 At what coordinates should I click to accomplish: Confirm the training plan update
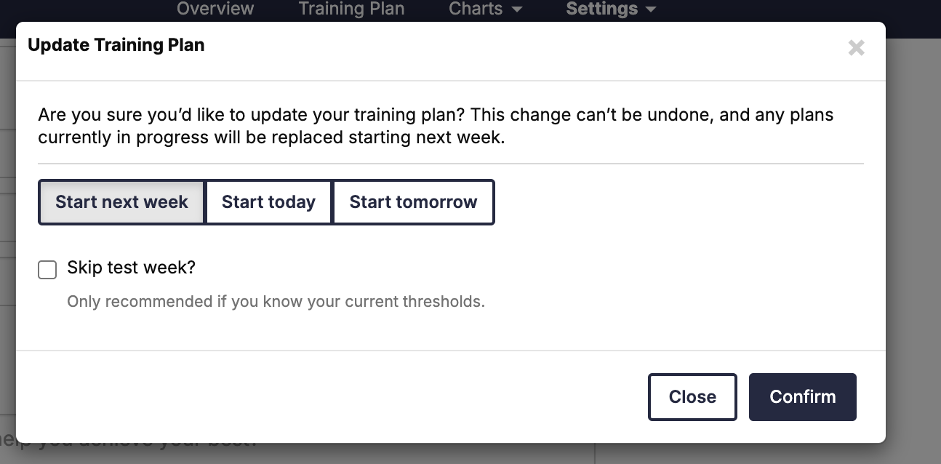tap(803, 397)
